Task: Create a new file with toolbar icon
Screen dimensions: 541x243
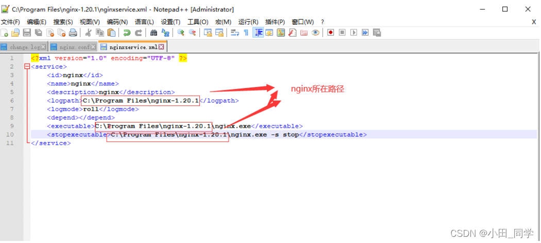Action: (5, 33)
